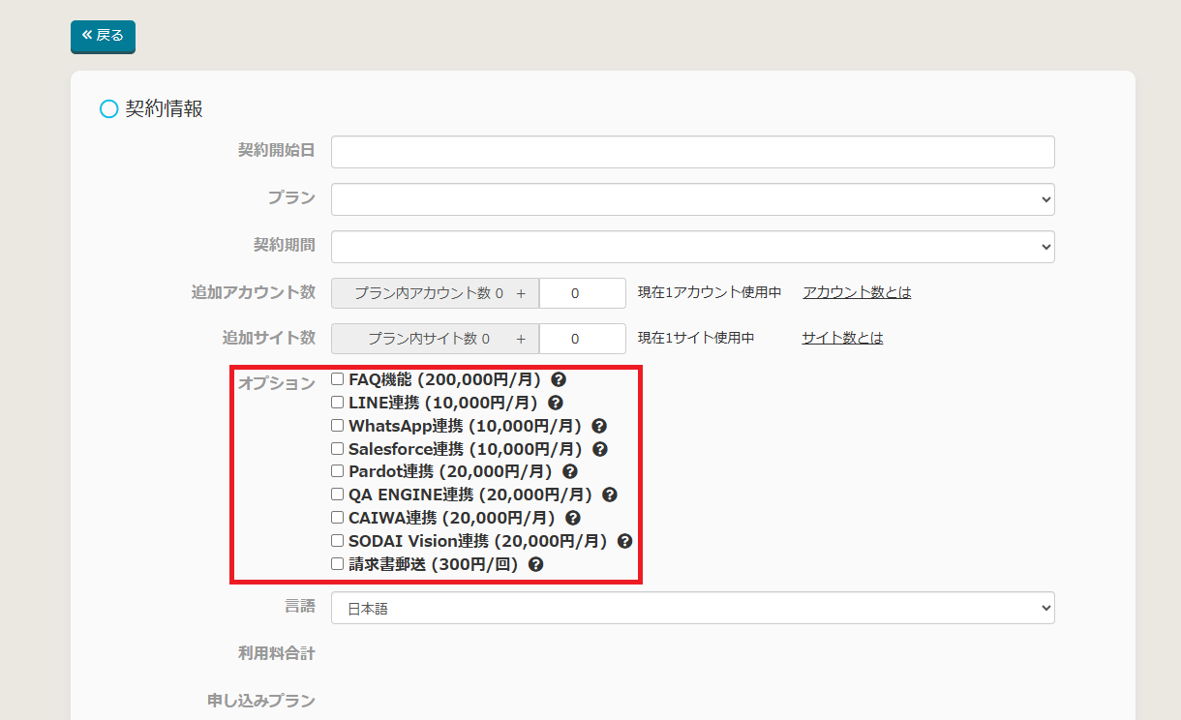
Task: Open QA ENGINE連携 help tooltip icon
Action: 610,495
